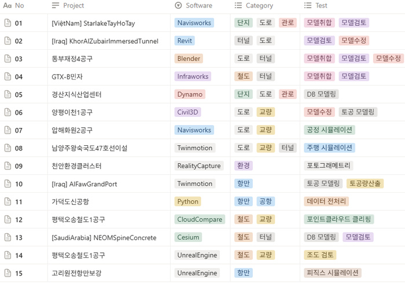The height and width of the screenshot is (283, 405).
Task: Open the Category column header menu
Action: pyautogui.click(x=259, y=5)
